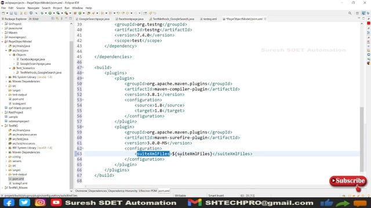Select the Java perspective icon
Viewport: 371px width, 208px height.
click(363, 13)
